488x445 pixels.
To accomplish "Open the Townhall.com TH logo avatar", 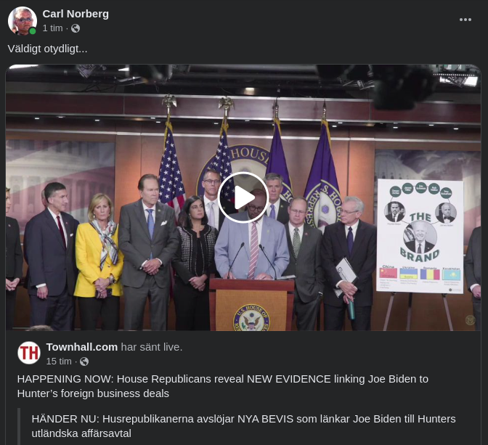I will point(29,353).
